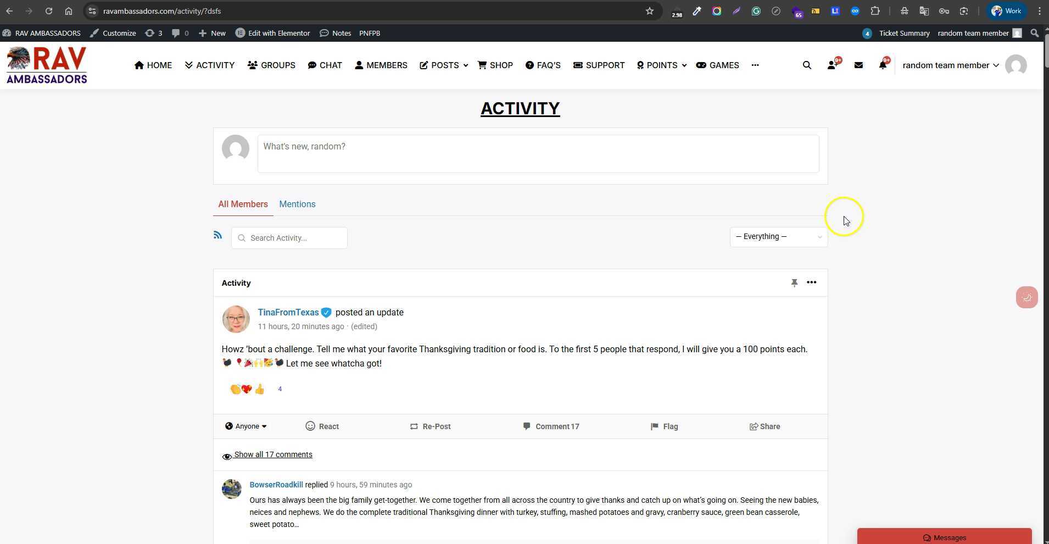
Task: Open BowserRoadkill profile link
Action: pyautogui.click(x=276, y=485)
